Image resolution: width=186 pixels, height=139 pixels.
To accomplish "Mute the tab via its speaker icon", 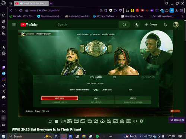I will pos(21,3).
